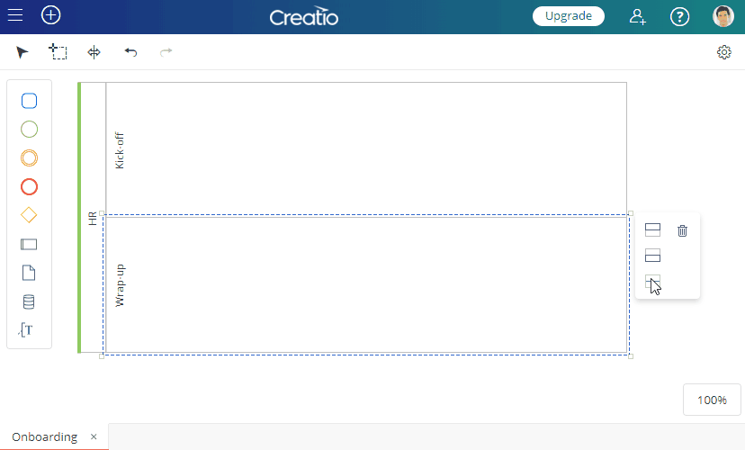Open the help question mark icon
745x450 pixels.
(x=679, y=16)
